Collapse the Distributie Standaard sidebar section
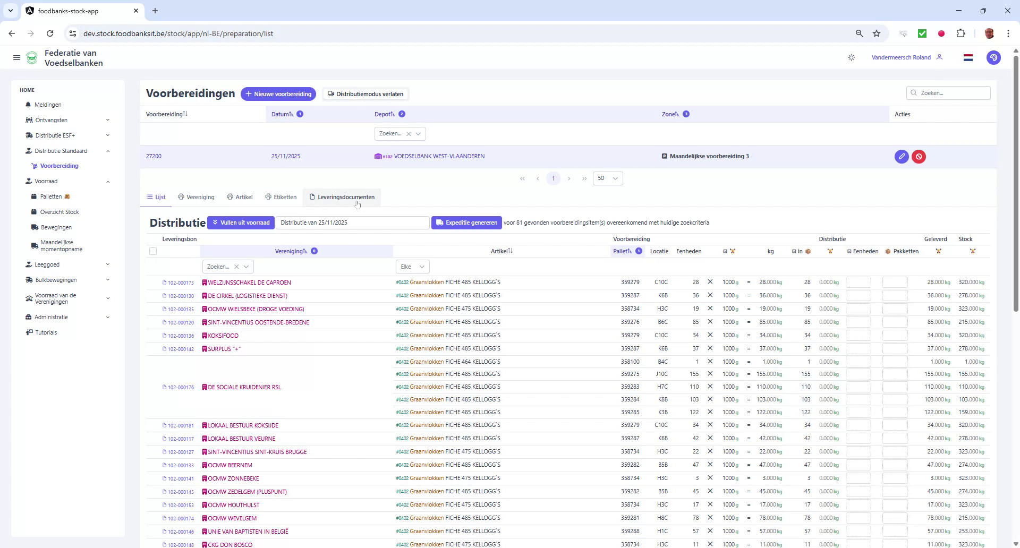The image size is (1020, 548). 108,151
